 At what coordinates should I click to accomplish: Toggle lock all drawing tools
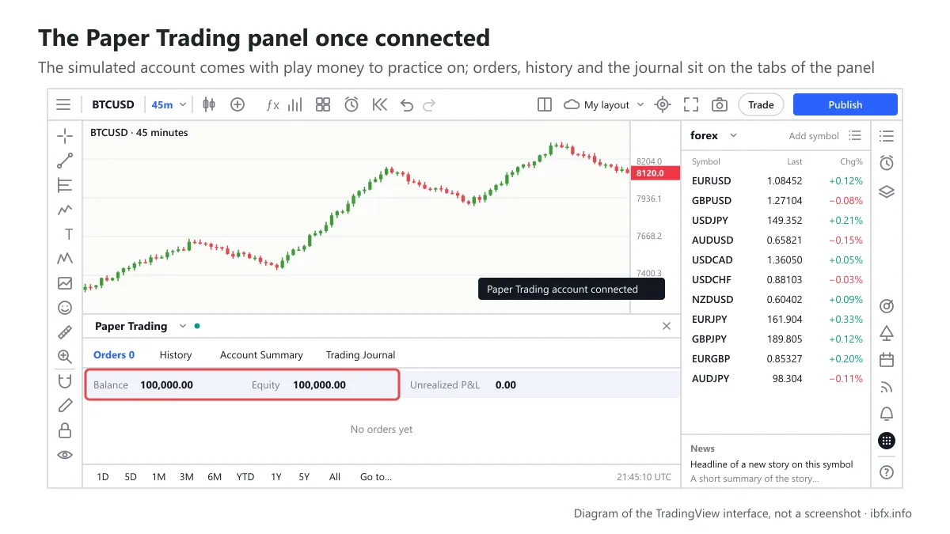point(65,430)
